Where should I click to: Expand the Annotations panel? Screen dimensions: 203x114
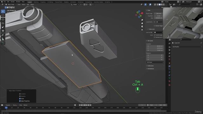(x=151, y=69)
